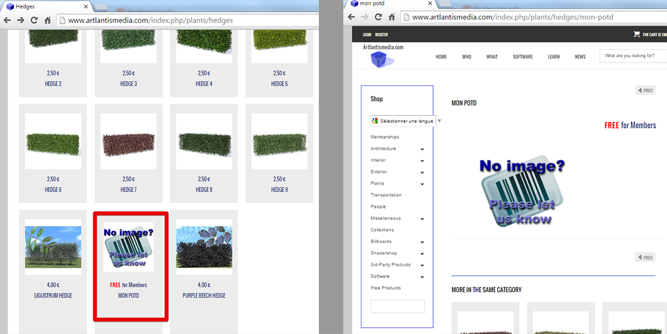Open the HEDGE 8 product thumbnail
Viewport: 667px width, 334px height.
[x=204, y=141]
